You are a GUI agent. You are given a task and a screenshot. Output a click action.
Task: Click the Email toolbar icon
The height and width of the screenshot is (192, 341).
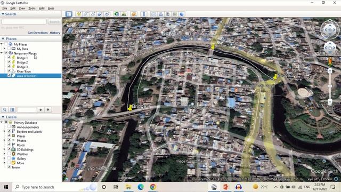pos(154,14)
